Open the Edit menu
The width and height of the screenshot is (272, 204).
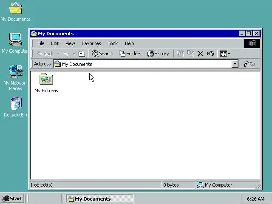point(55,43)
